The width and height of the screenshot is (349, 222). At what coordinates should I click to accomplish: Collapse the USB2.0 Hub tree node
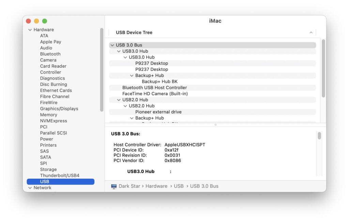tap(118, 99)
